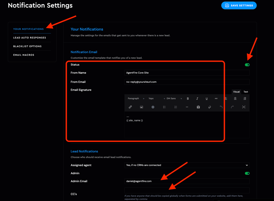Open the Lead Auto Responses section

[x=29, y=38]
